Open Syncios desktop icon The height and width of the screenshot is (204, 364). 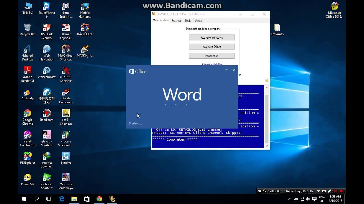click(66, 158)
